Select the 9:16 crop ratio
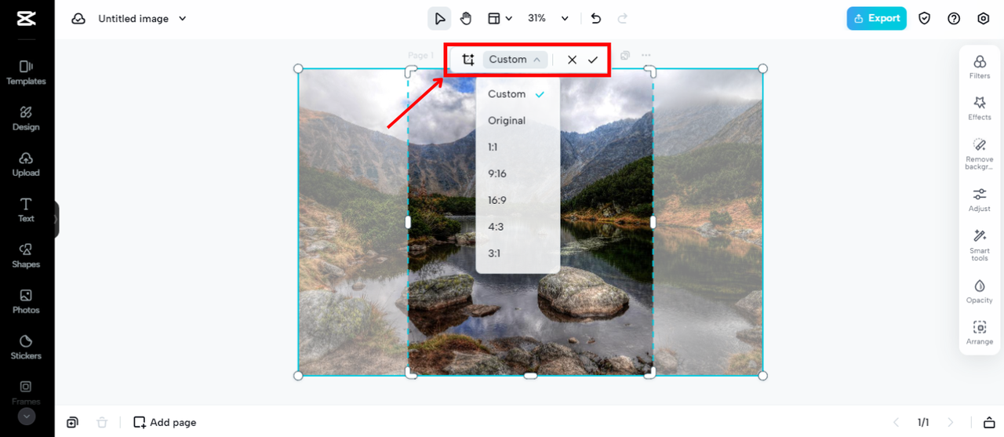The image size is (1004, 437). [518, 174]
